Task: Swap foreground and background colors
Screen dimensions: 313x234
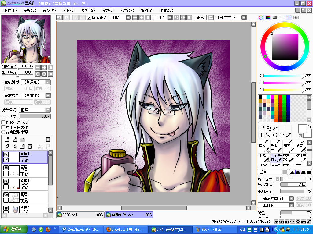Action: pyautogui.click(x=309, y=126)
